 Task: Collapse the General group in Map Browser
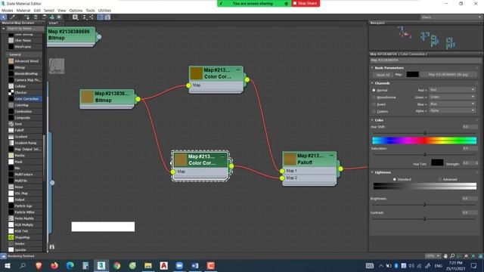(7, 54)
